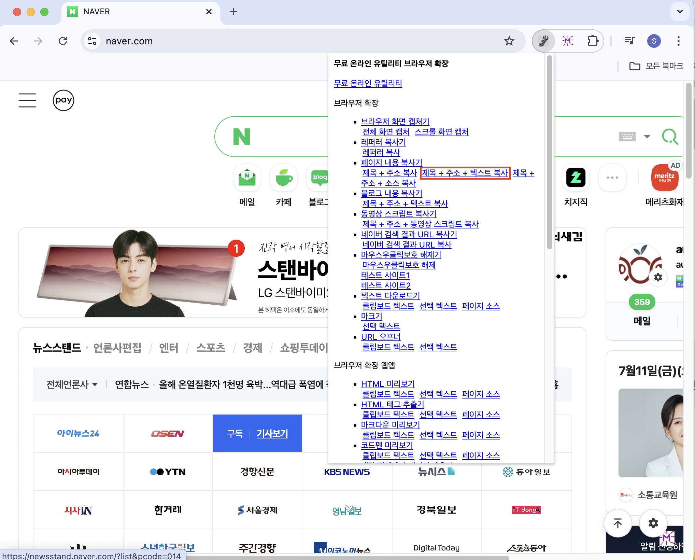Click the scroll-to-top arrow button

coord(618,523)
